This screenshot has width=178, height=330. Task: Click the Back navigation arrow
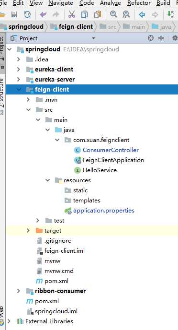[142, 14]
